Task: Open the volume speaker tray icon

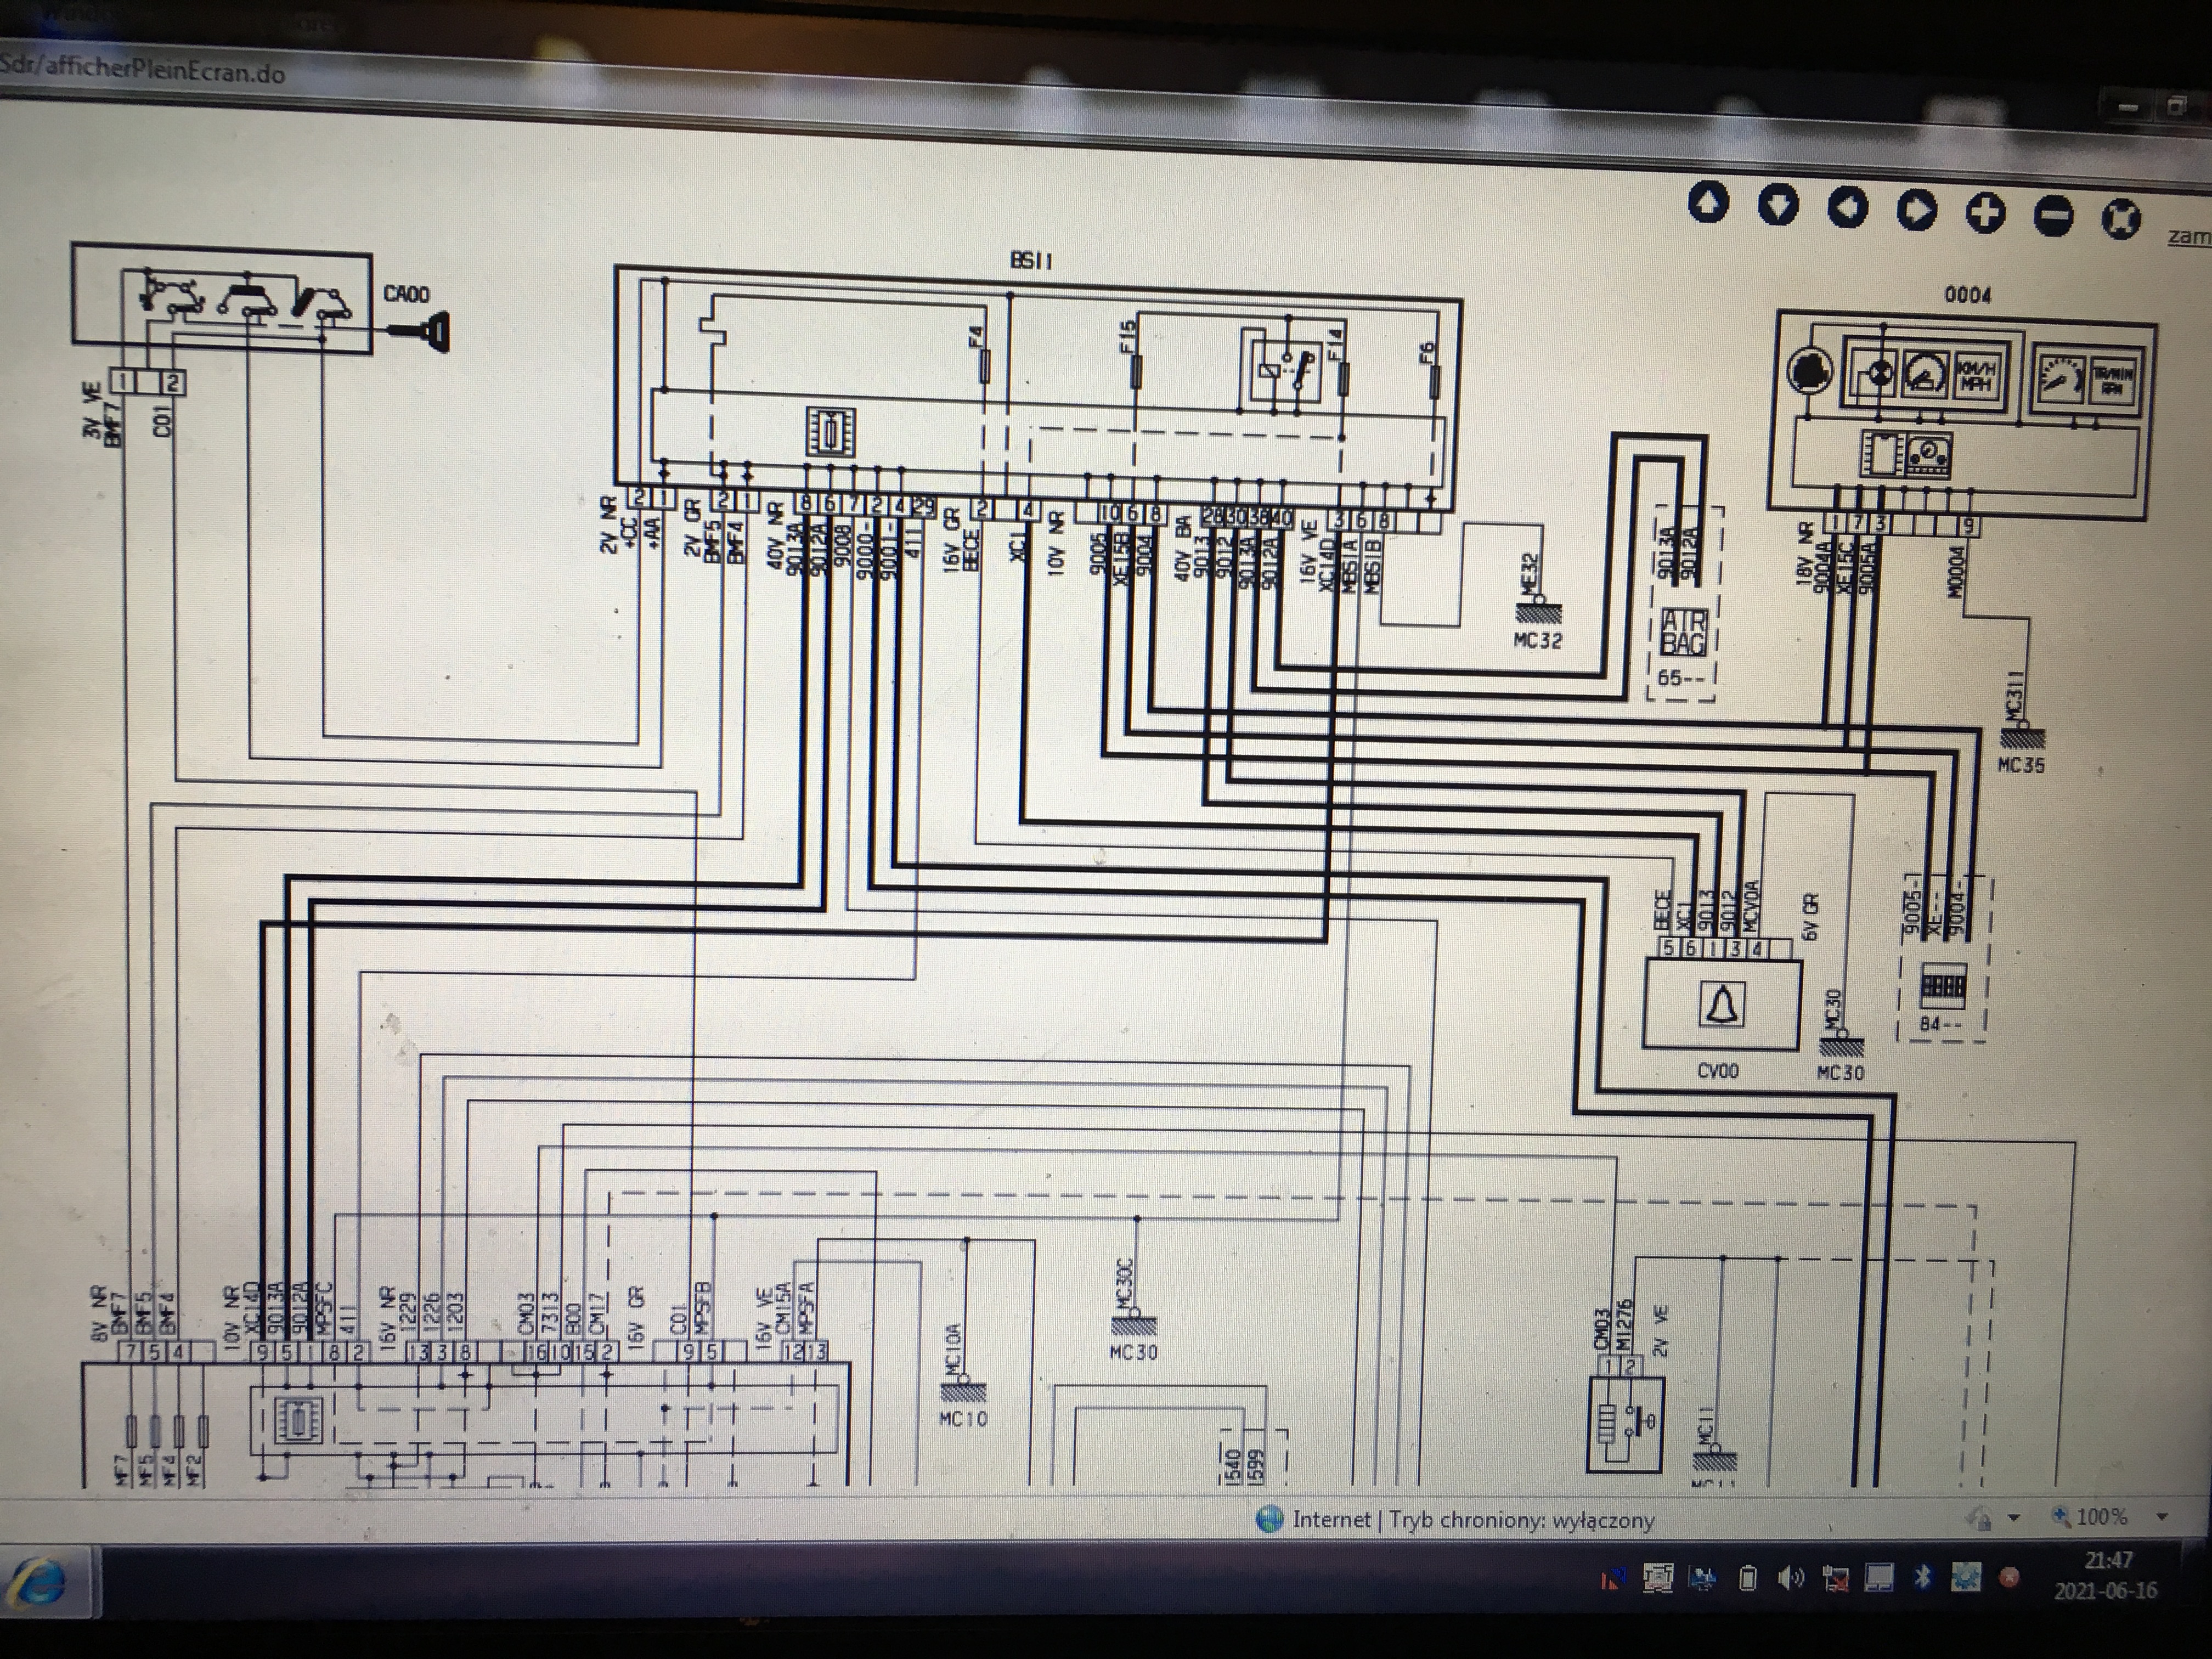Action: (x=1790, y=1579)
